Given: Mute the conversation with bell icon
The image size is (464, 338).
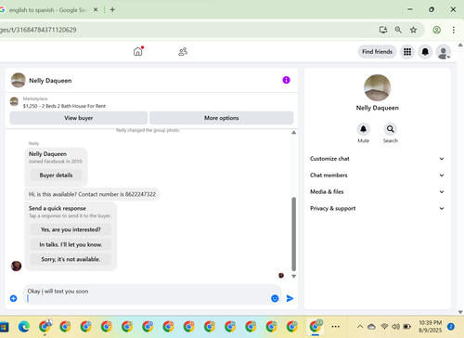Looking at the screenshot, I should (x=364, y=129).
